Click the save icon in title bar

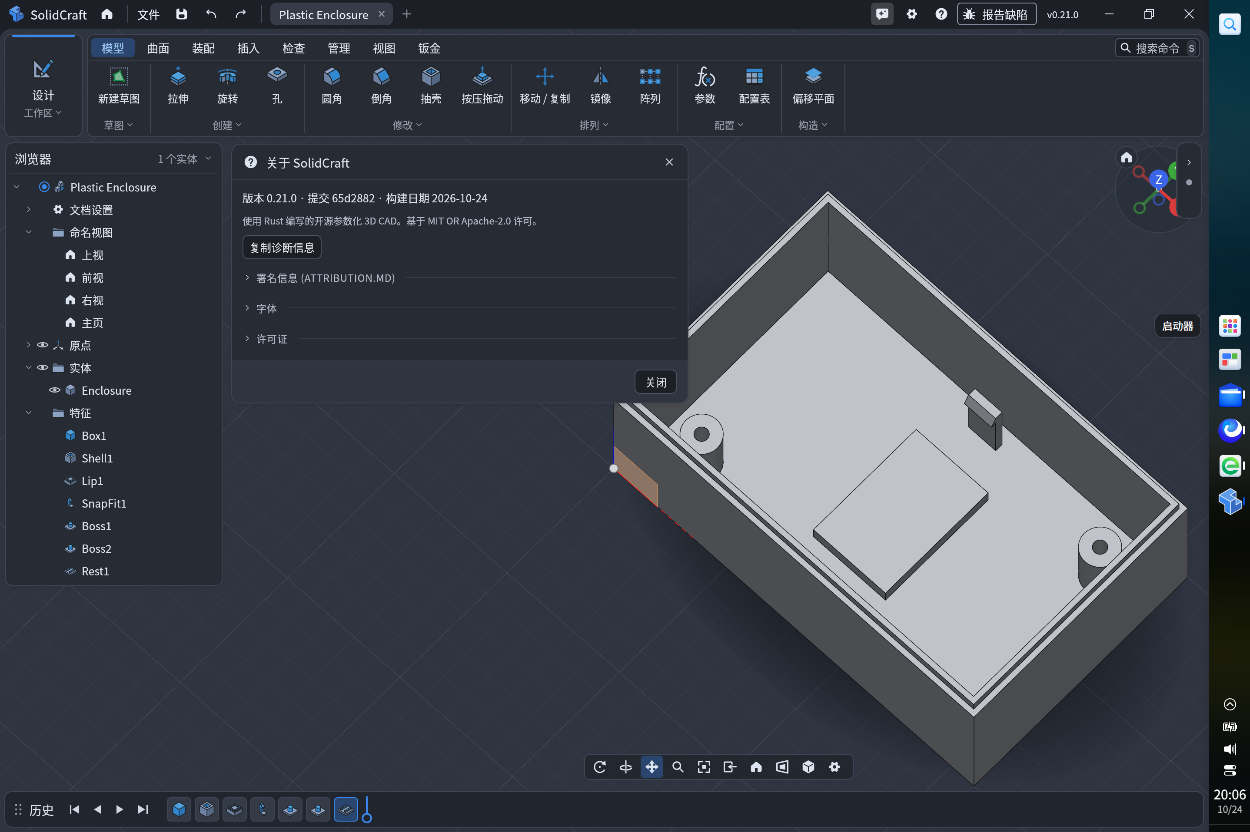coord(182,14)
